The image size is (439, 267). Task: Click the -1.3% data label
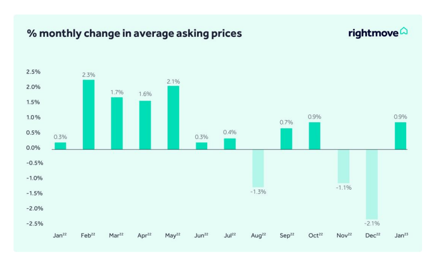[258, 192]
